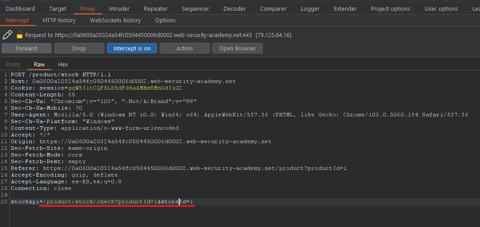Screen dimensions: 480x227
Task: Open the Target tab
Action: (x=58, y=9)
